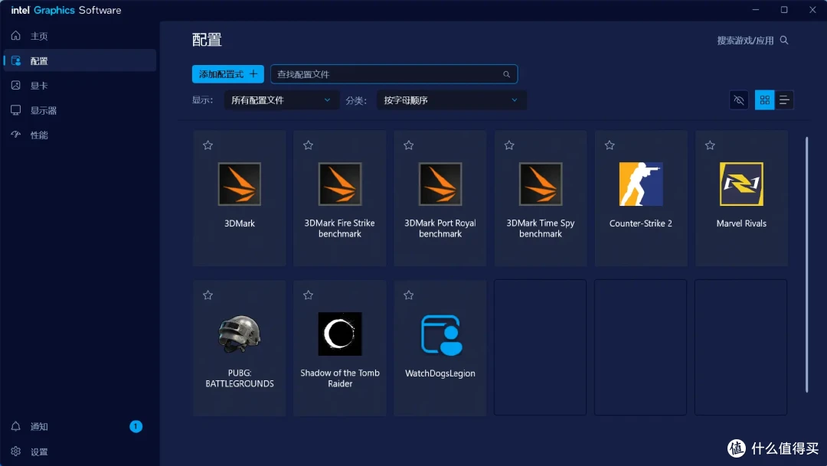Favorite the Counter-Strike 2 star
The width and height of the screenshot is (827, 466).
tap(610, 145)
